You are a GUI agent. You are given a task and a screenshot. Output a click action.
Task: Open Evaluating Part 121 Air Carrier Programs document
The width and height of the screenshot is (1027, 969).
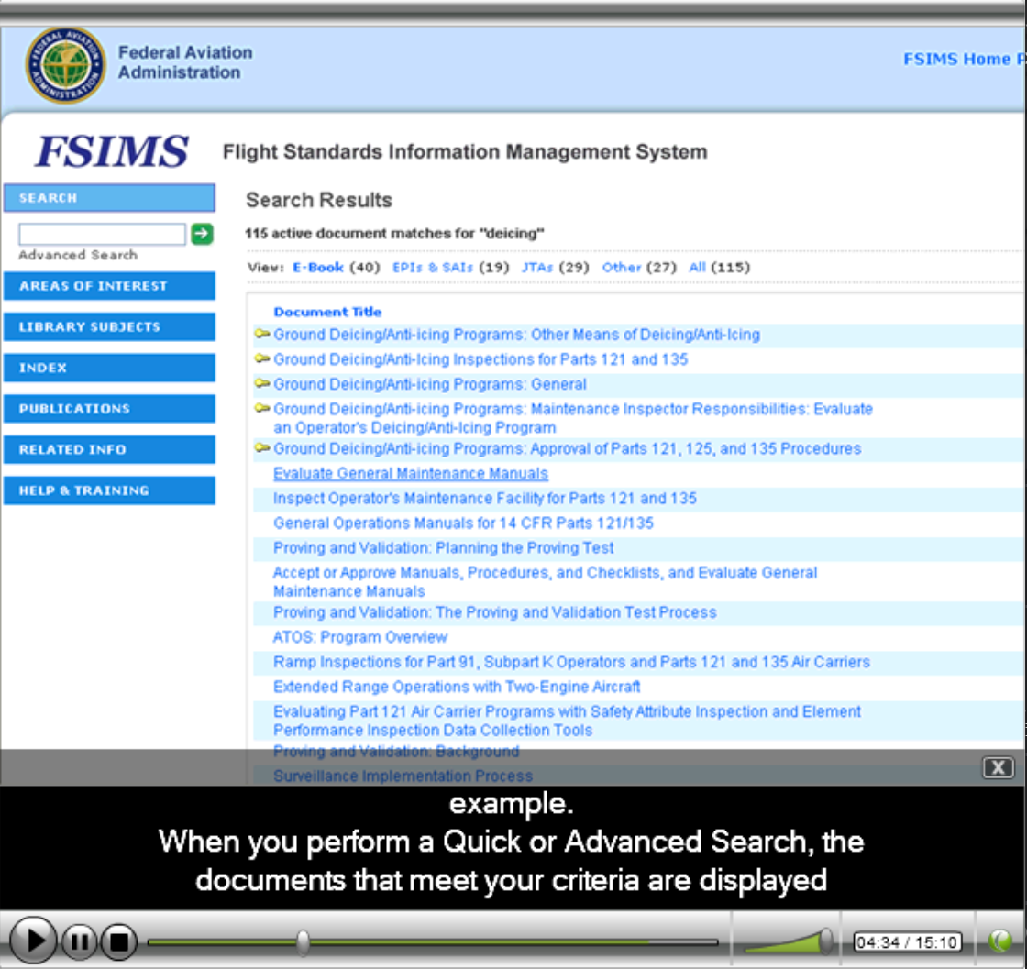(x=567, y=721)
